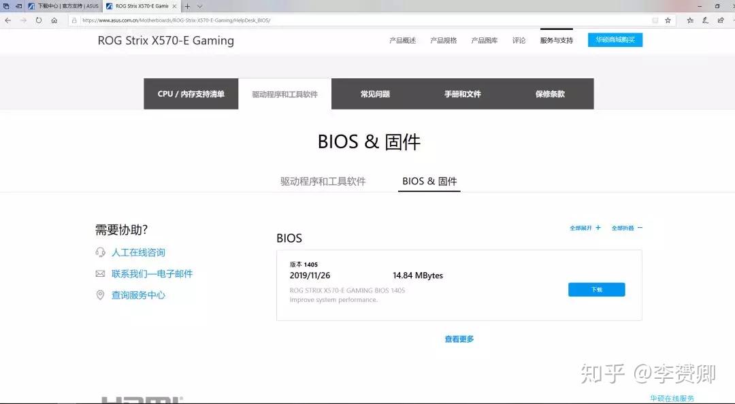Open tab preview dropdown chevron
This screenshot has height=404, width=735.
(199, 6)
